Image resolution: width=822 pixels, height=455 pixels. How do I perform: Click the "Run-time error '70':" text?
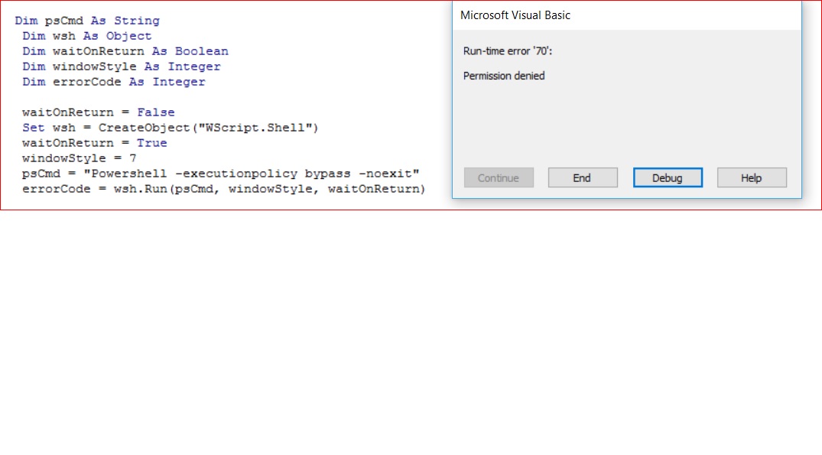pos(508,51)
